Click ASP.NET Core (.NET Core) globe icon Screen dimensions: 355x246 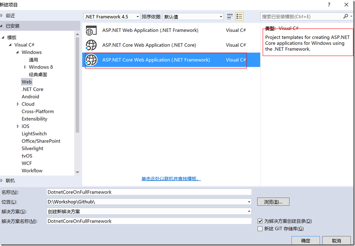click(x=91, y=45)
